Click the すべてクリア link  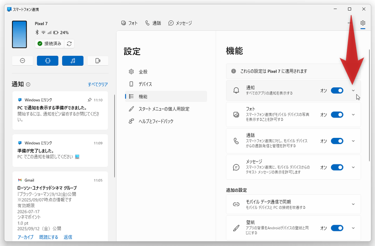[98, 84]
